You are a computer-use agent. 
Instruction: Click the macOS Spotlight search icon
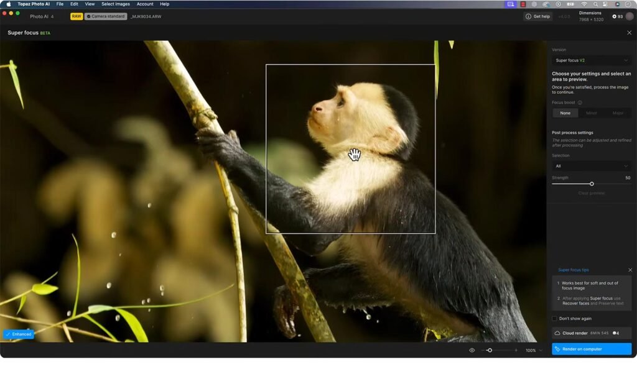(x=595, y=4)
